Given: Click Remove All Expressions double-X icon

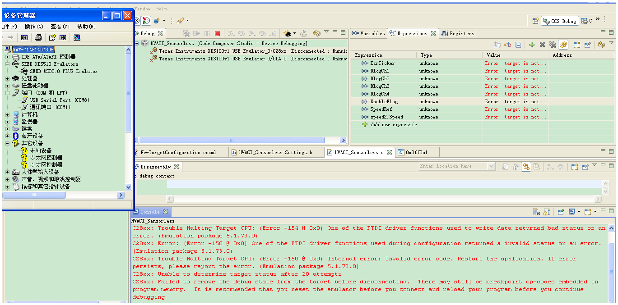Looking at the screenshot, I should tap(552, 45).
